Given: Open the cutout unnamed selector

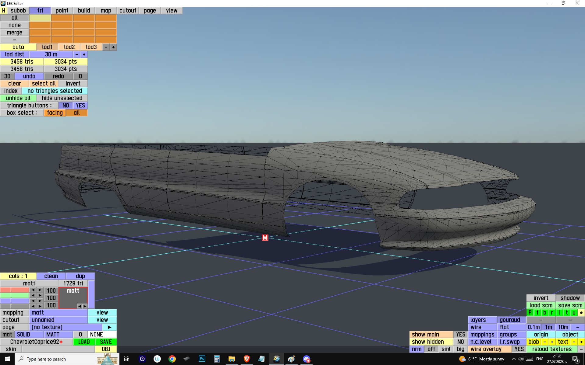Looking at the screenshot, I should pos(58,320).
